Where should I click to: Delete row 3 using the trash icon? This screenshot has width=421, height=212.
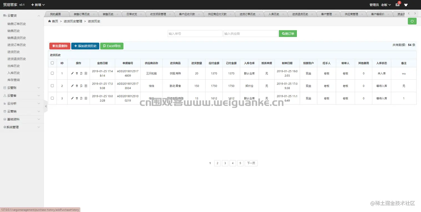point(77,98)
